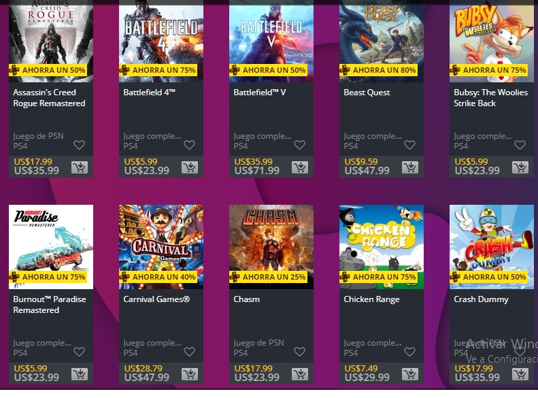The width and height of the screenshot is (538, 398).
Task: Open Burnout Paradise Remastered title link
Action: point(50,305)
